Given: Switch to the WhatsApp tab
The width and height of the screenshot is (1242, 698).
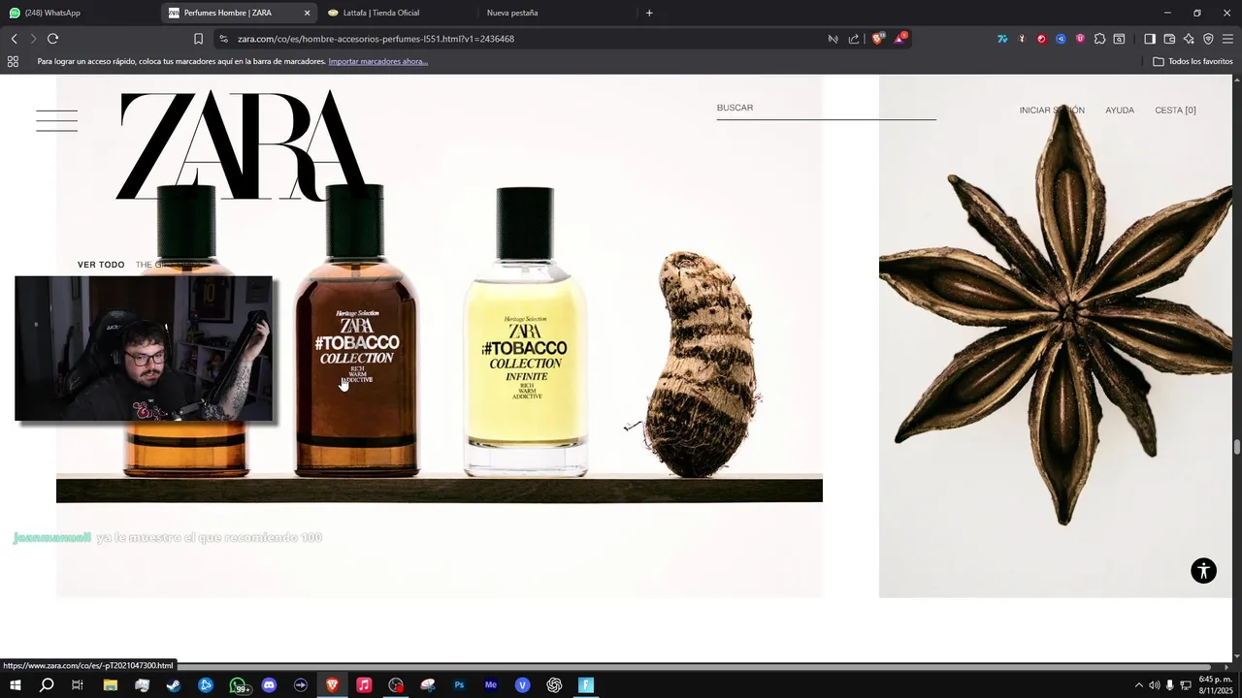Looking at the screenshot, I should tap(78, 13).
